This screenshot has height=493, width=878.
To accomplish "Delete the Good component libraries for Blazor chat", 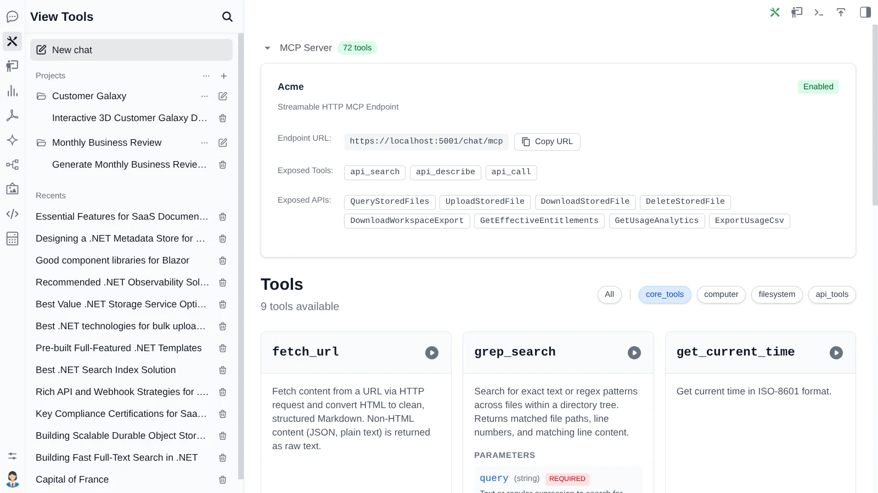I will click(223, 261).
